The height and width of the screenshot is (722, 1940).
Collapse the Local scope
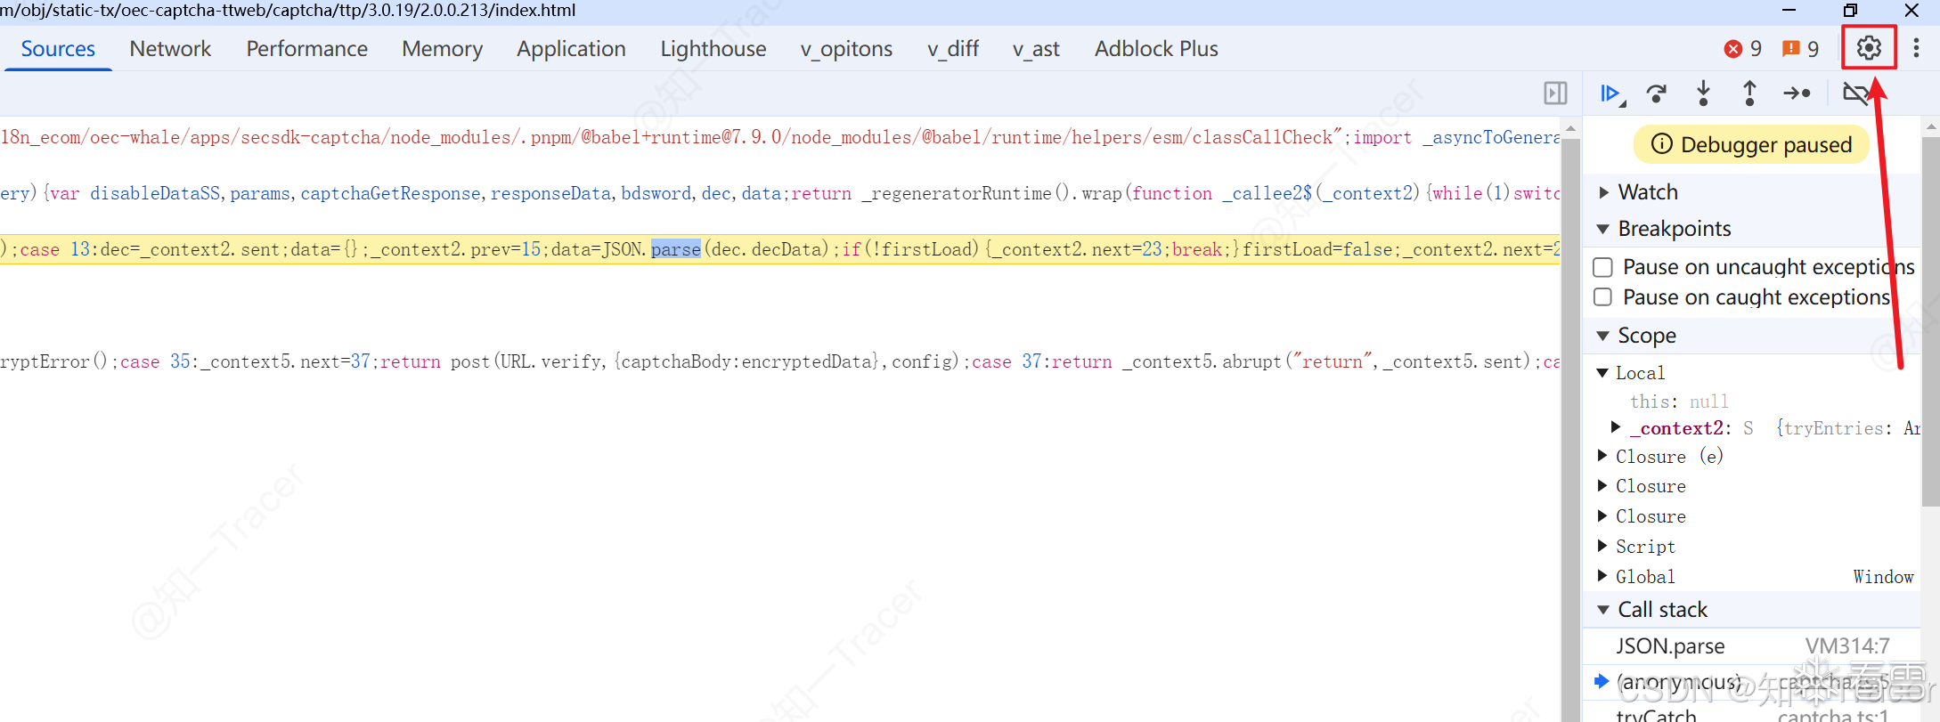(1602, 373)
